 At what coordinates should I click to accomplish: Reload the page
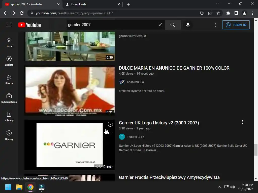coord(22,13)
